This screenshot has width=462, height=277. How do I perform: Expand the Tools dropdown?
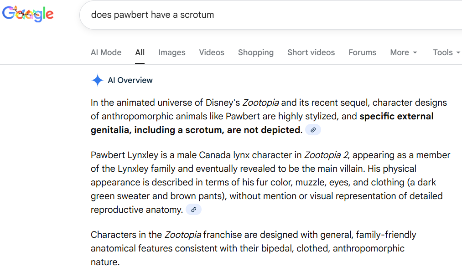(446, 52)
